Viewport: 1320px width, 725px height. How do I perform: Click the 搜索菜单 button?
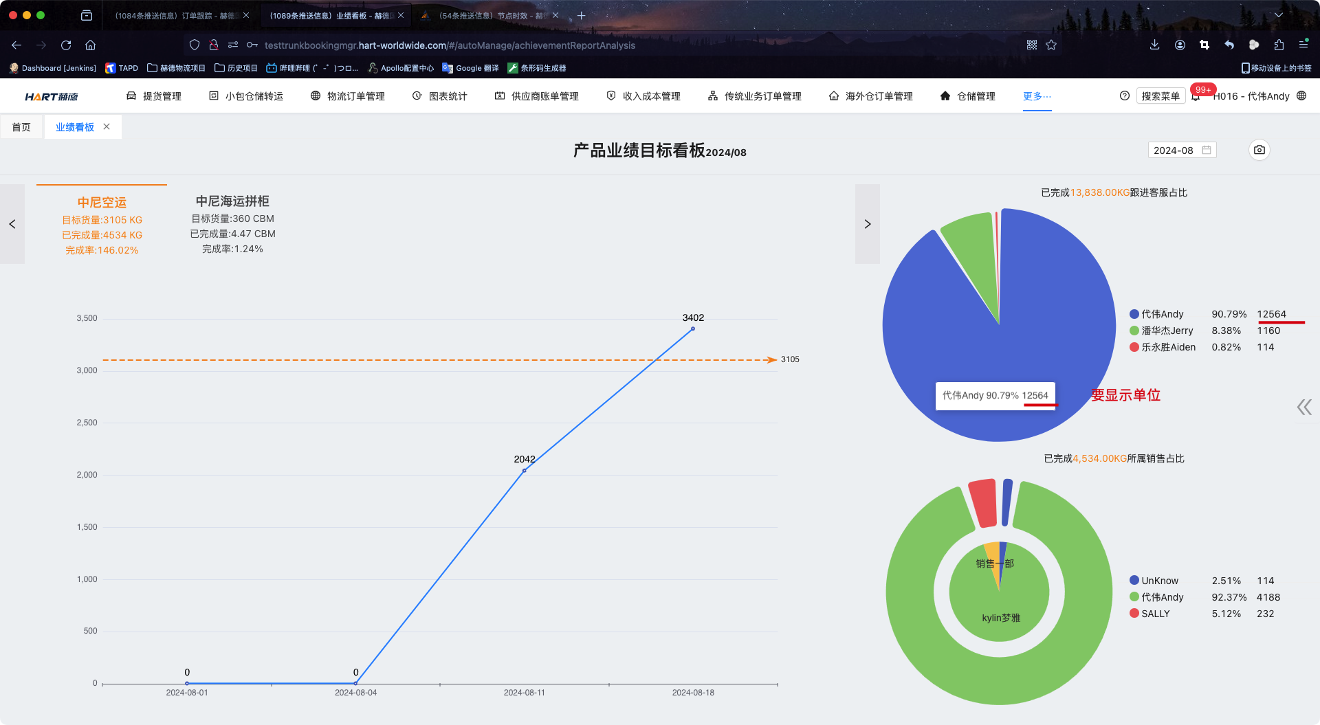pos(1160,96)
